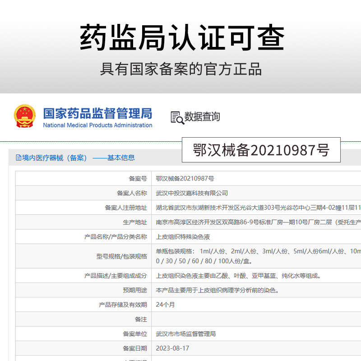Select 武汉市市场监督管理局 value
This screenshot has height=361, width=361.
point(186,334)
